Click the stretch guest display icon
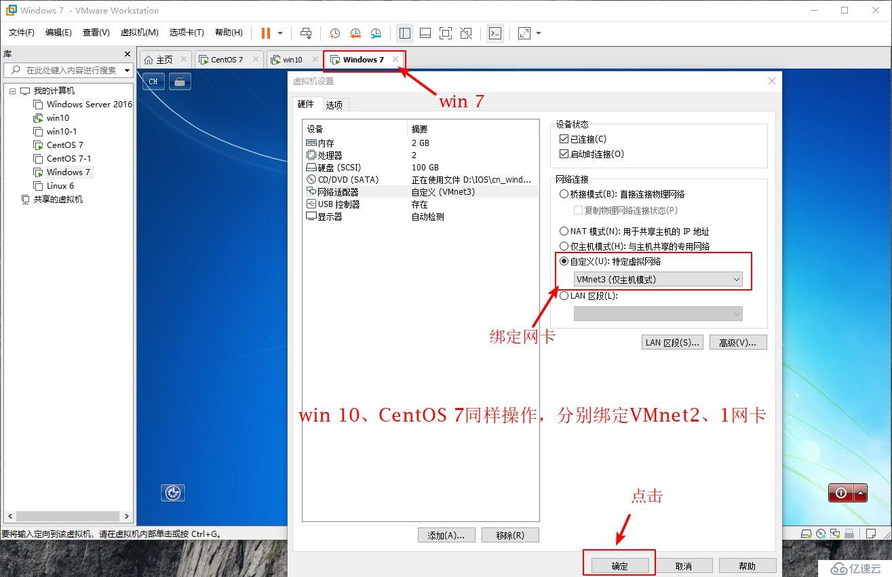The height and width of the screenshot is (577, 892). [524, 33]
